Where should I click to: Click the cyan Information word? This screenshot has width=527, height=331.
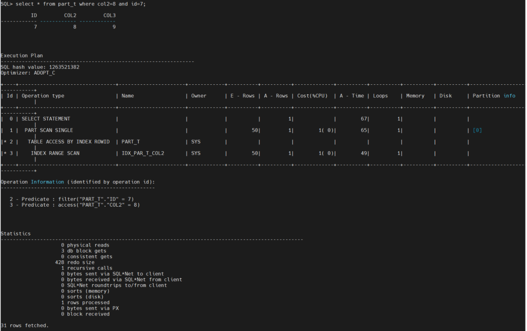point(47,182)
